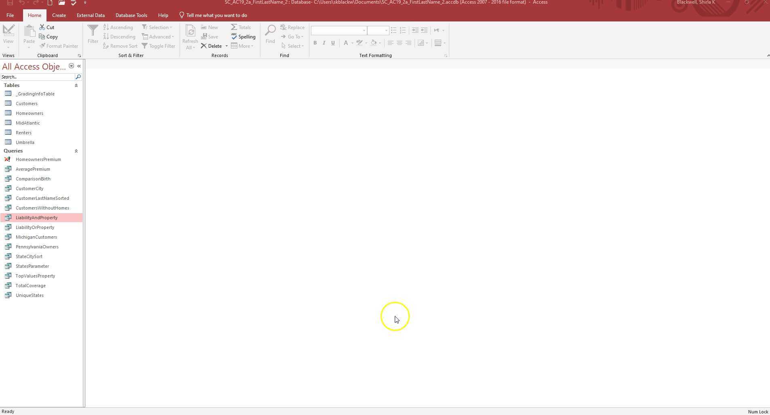Screen dimensions: 770x415
Task: Switch to the Create ribbon tab
Action: [59, 15]
